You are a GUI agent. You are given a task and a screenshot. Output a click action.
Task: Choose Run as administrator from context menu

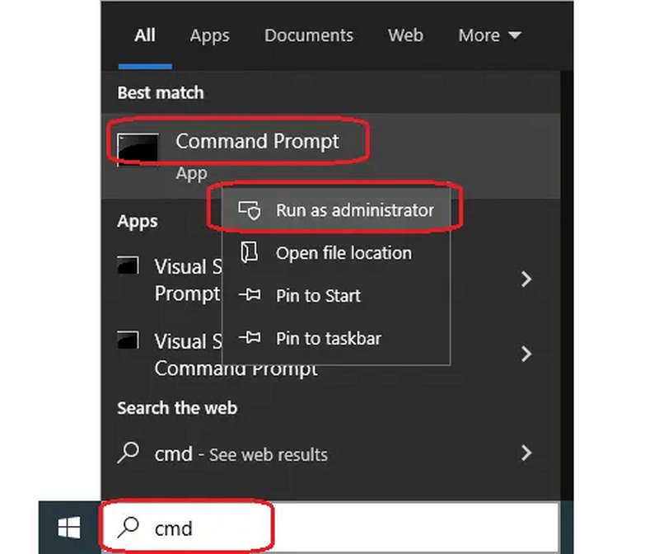click(336, 210)
